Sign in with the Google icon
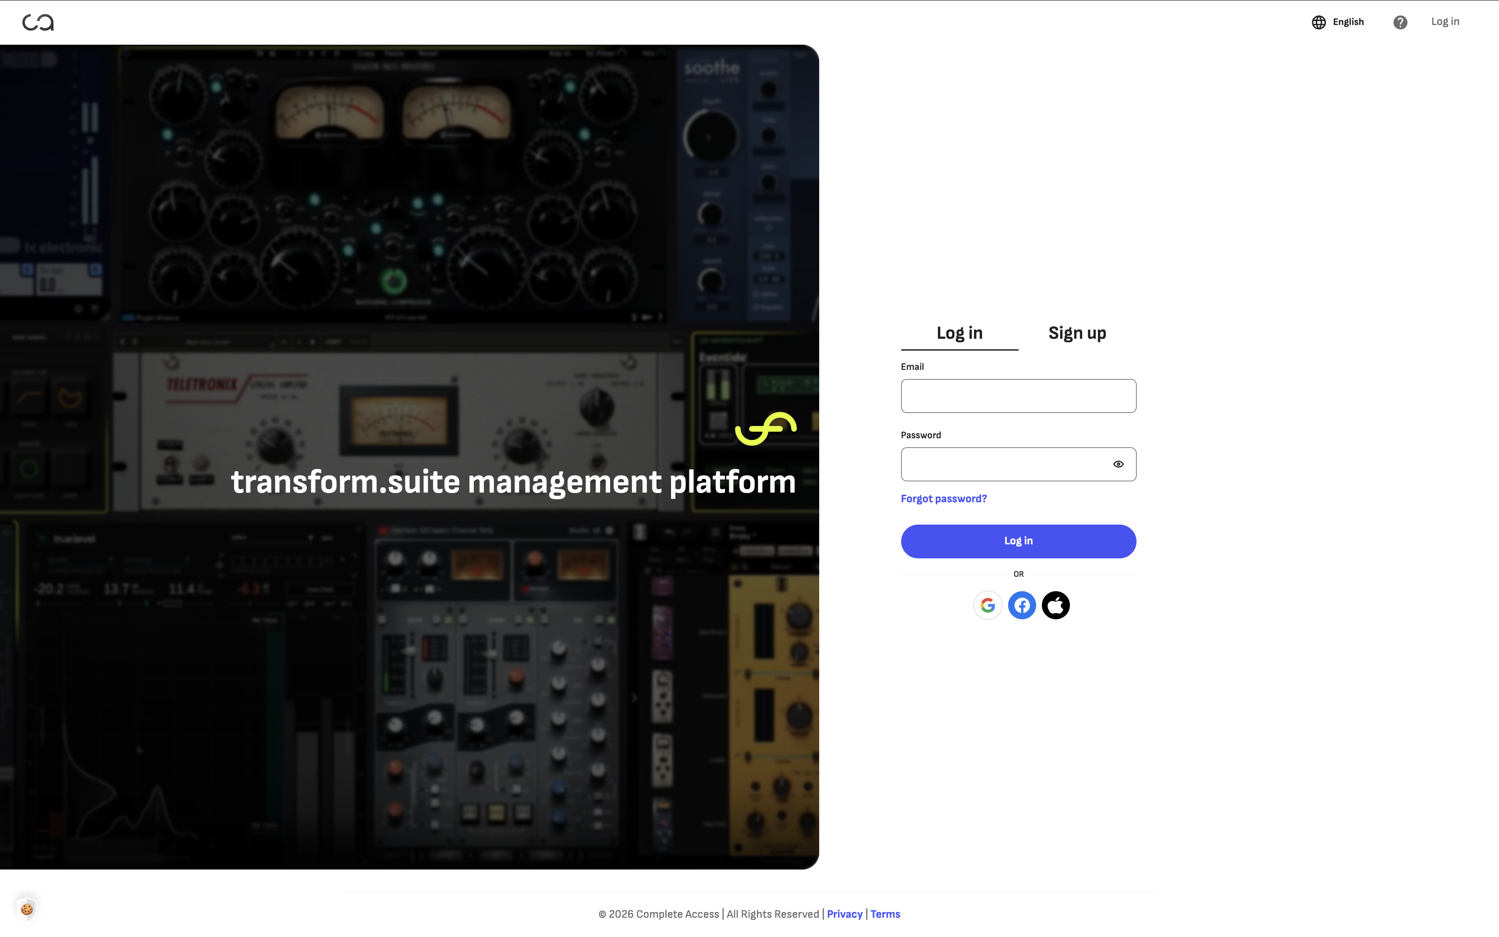1499x937 pixels. tap(988, 605)
